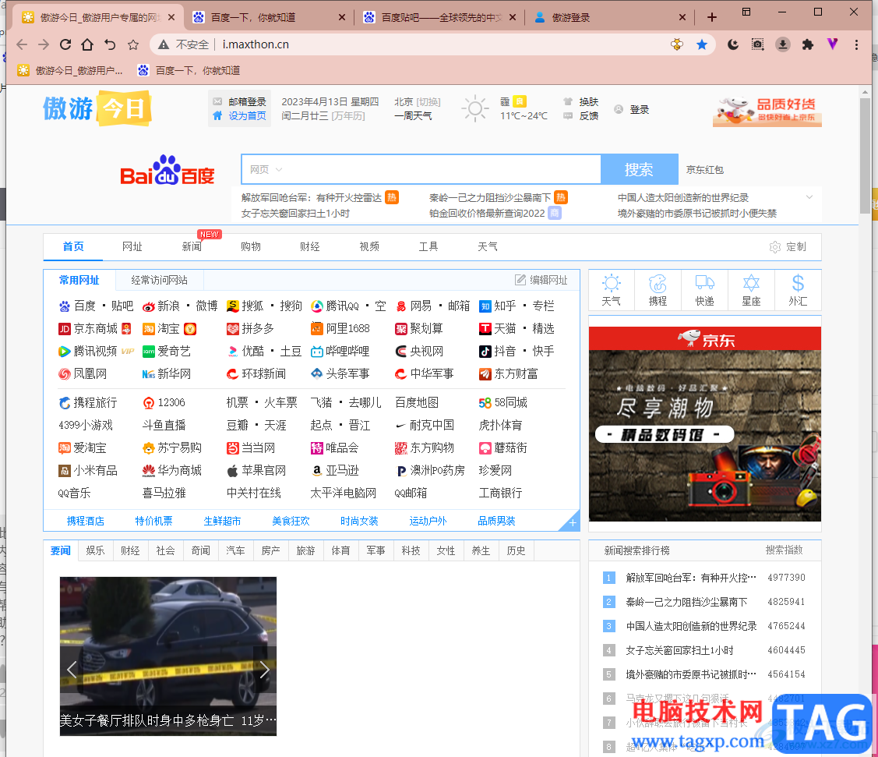Open the browser three-dot menu
Viewport: 878px width, 757px height.
tap(856, 44)
